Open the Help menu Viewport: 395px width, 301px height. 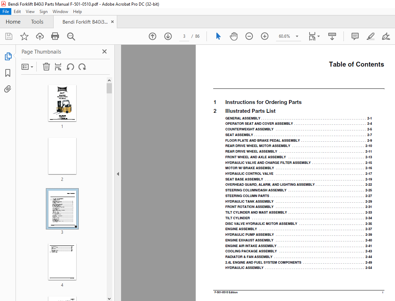pyautogui.click(x=77, y=12)
